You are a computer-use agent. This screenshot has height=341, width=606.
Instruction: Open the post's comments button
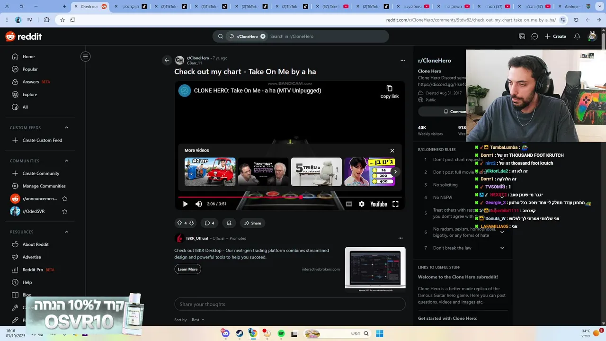coord(209,223)
